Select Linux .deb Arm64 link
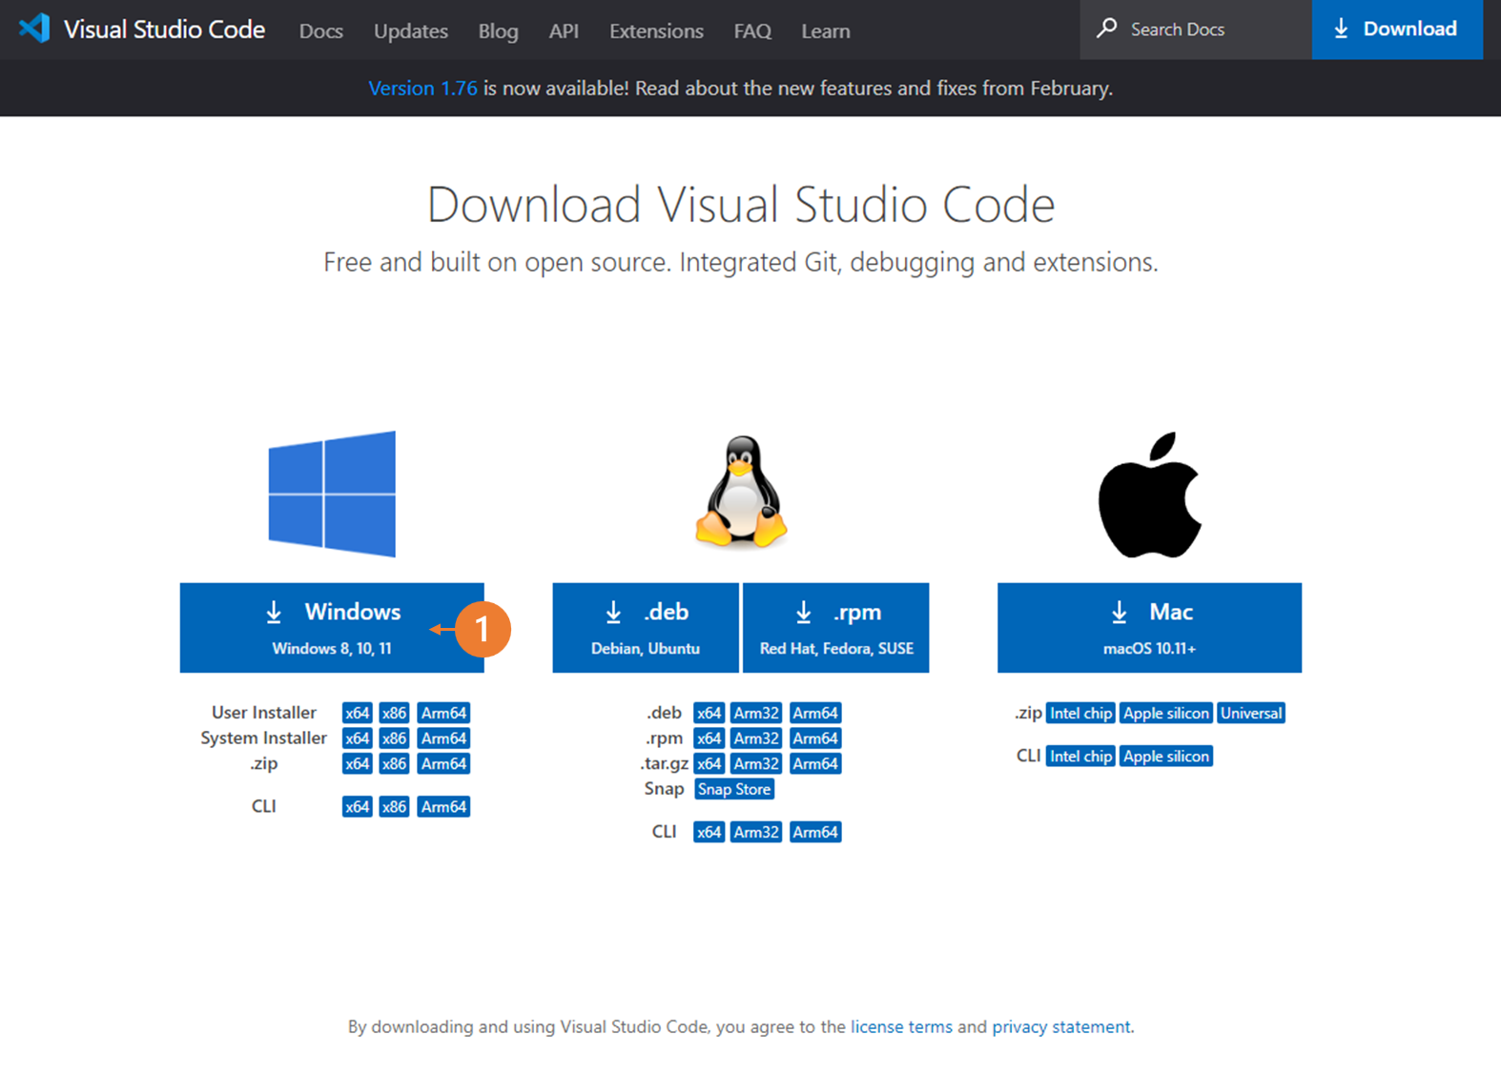The height and width of the screenshot is (1072, 1501). point(815,713)
